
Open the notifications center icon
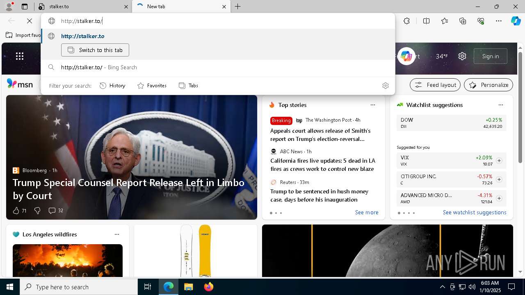tap(511, 287)
